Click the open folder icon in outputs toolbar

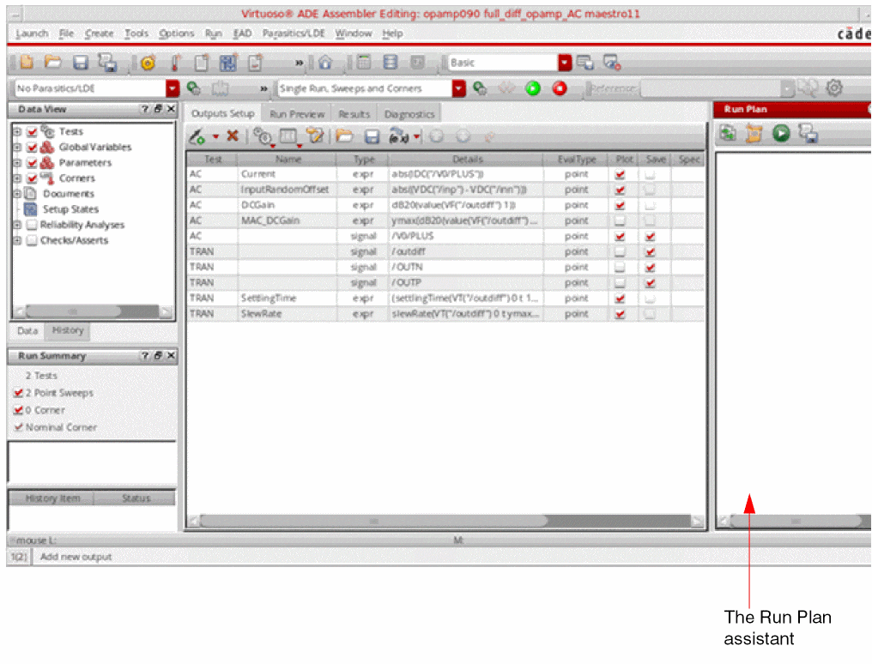point(344,136)
